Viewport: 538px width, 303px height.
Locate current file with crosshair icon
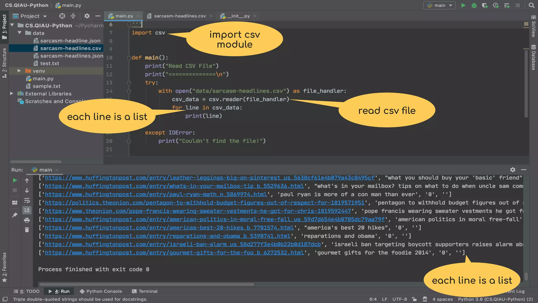(62, 16)
